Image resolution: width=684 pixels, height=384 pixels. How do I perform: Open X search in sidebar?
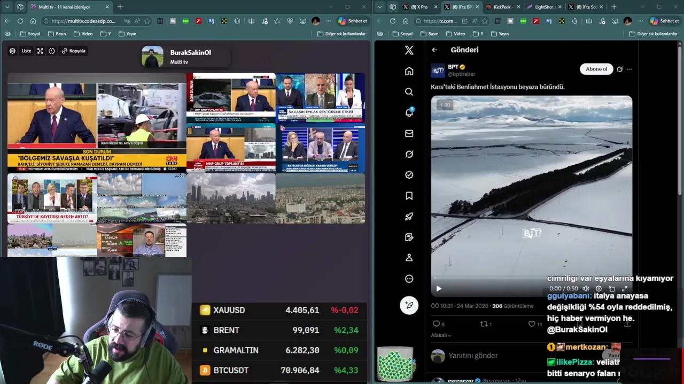(409, 92)
